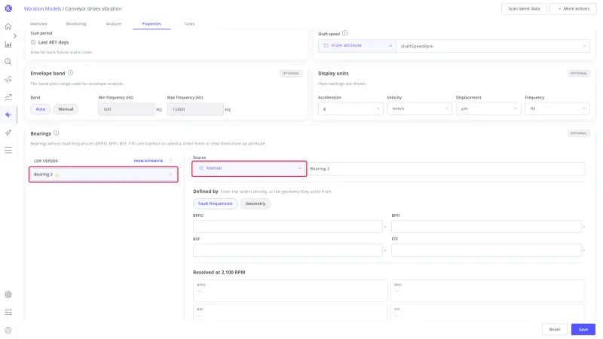Select the Properties tab
The image size is (603, 339).
(152, 24)
